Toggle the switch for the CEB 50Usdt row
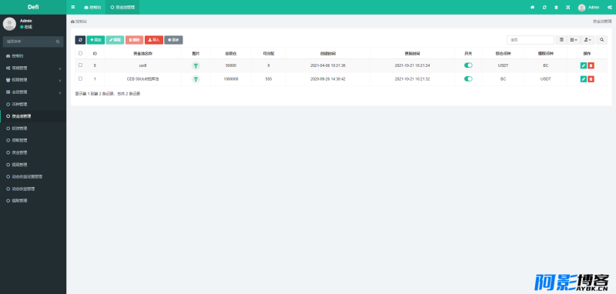The image size is (616, 294). coord(468,79)
